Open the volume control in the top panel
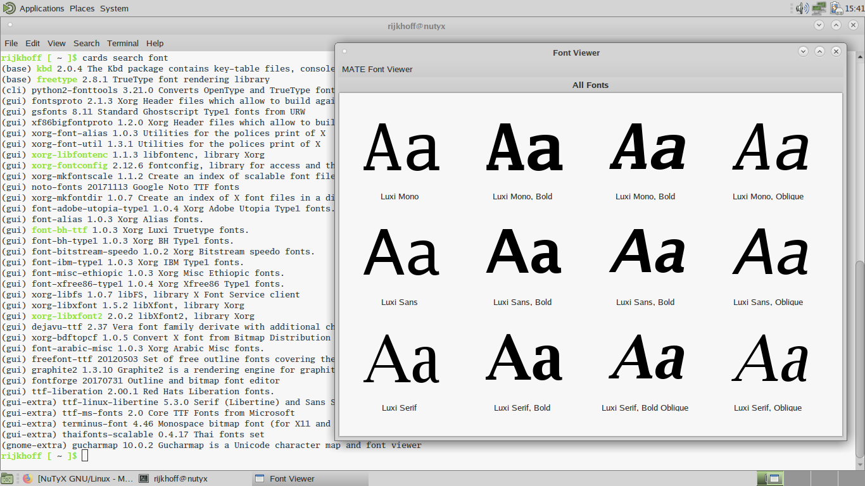This screenshot has height=486, width=865. tap(802, 8)
